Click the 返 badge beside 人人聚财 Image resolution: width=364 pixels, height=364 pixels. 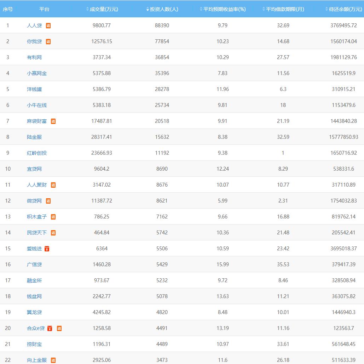(x=53, y=185)
